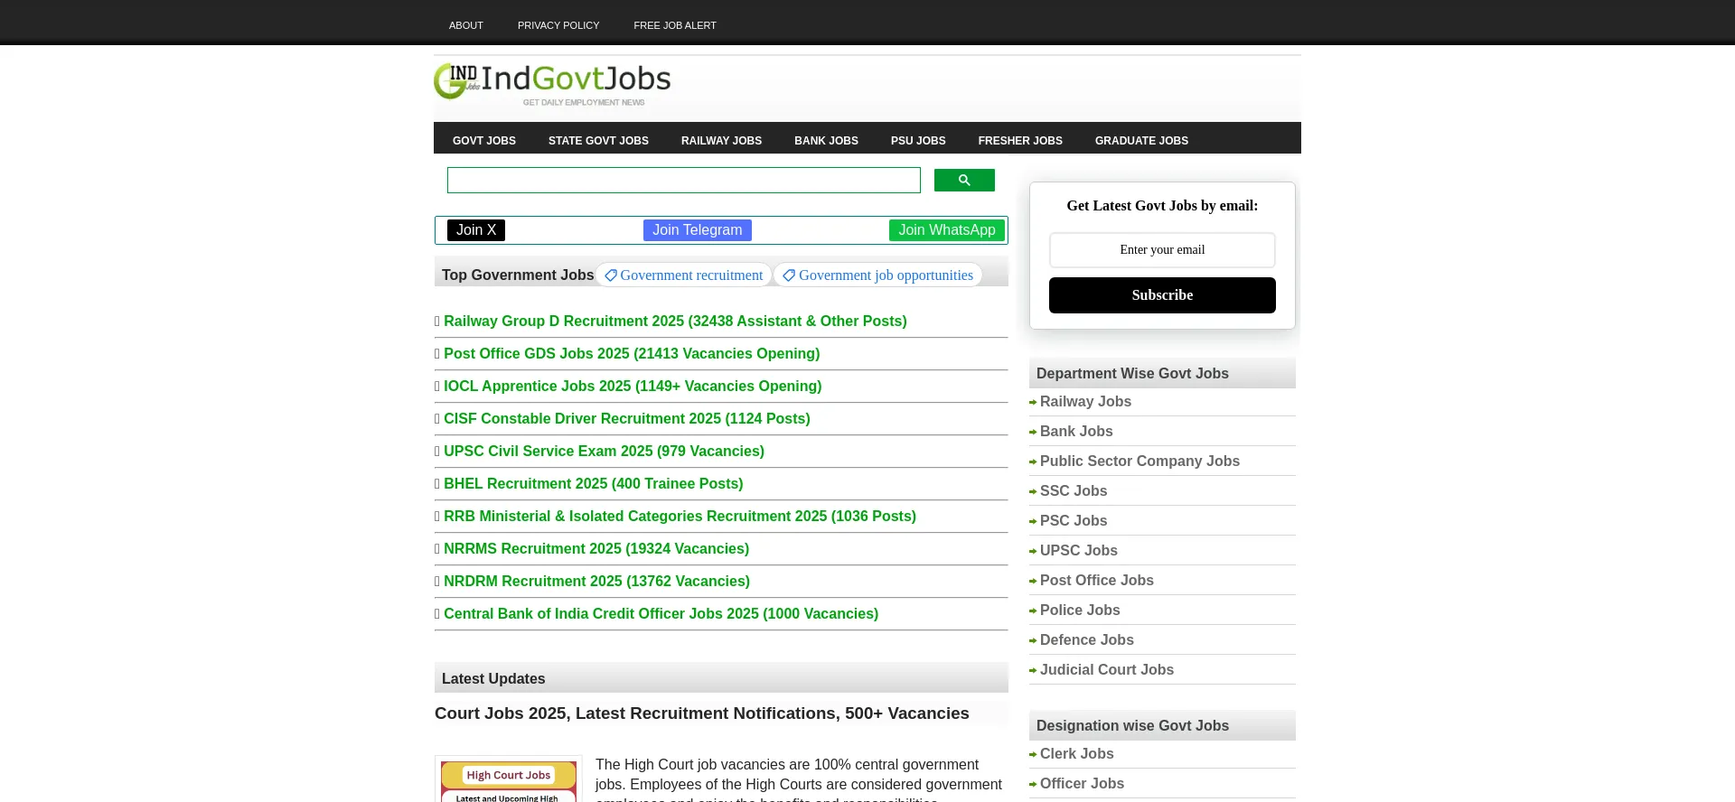Viewport: 1735px width, 802px height.
Task: Open Clerk Jobs under Designation wise
Action: pyautogui.click(x=1077, y=753)
